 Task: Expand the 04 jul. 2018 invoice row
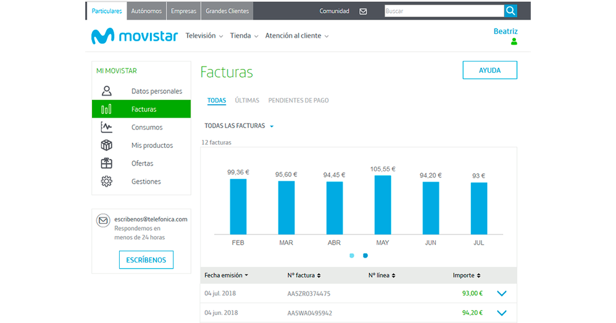(x=501, y=293)
